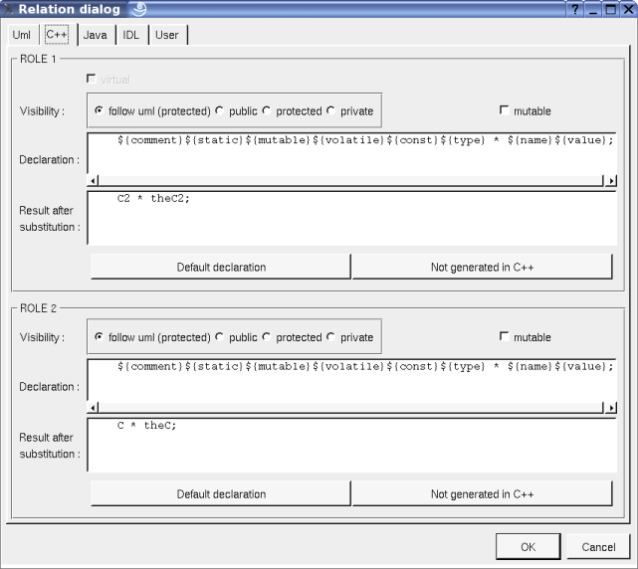Click the help question mark title button
This screenshot has width=638, height=569.
(575, 9)
